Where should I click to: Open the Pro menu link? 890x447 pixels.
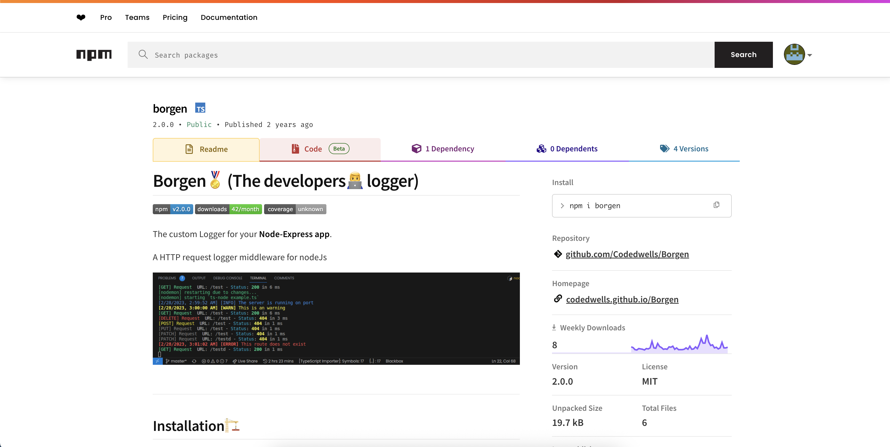click(x=106, y=17)
